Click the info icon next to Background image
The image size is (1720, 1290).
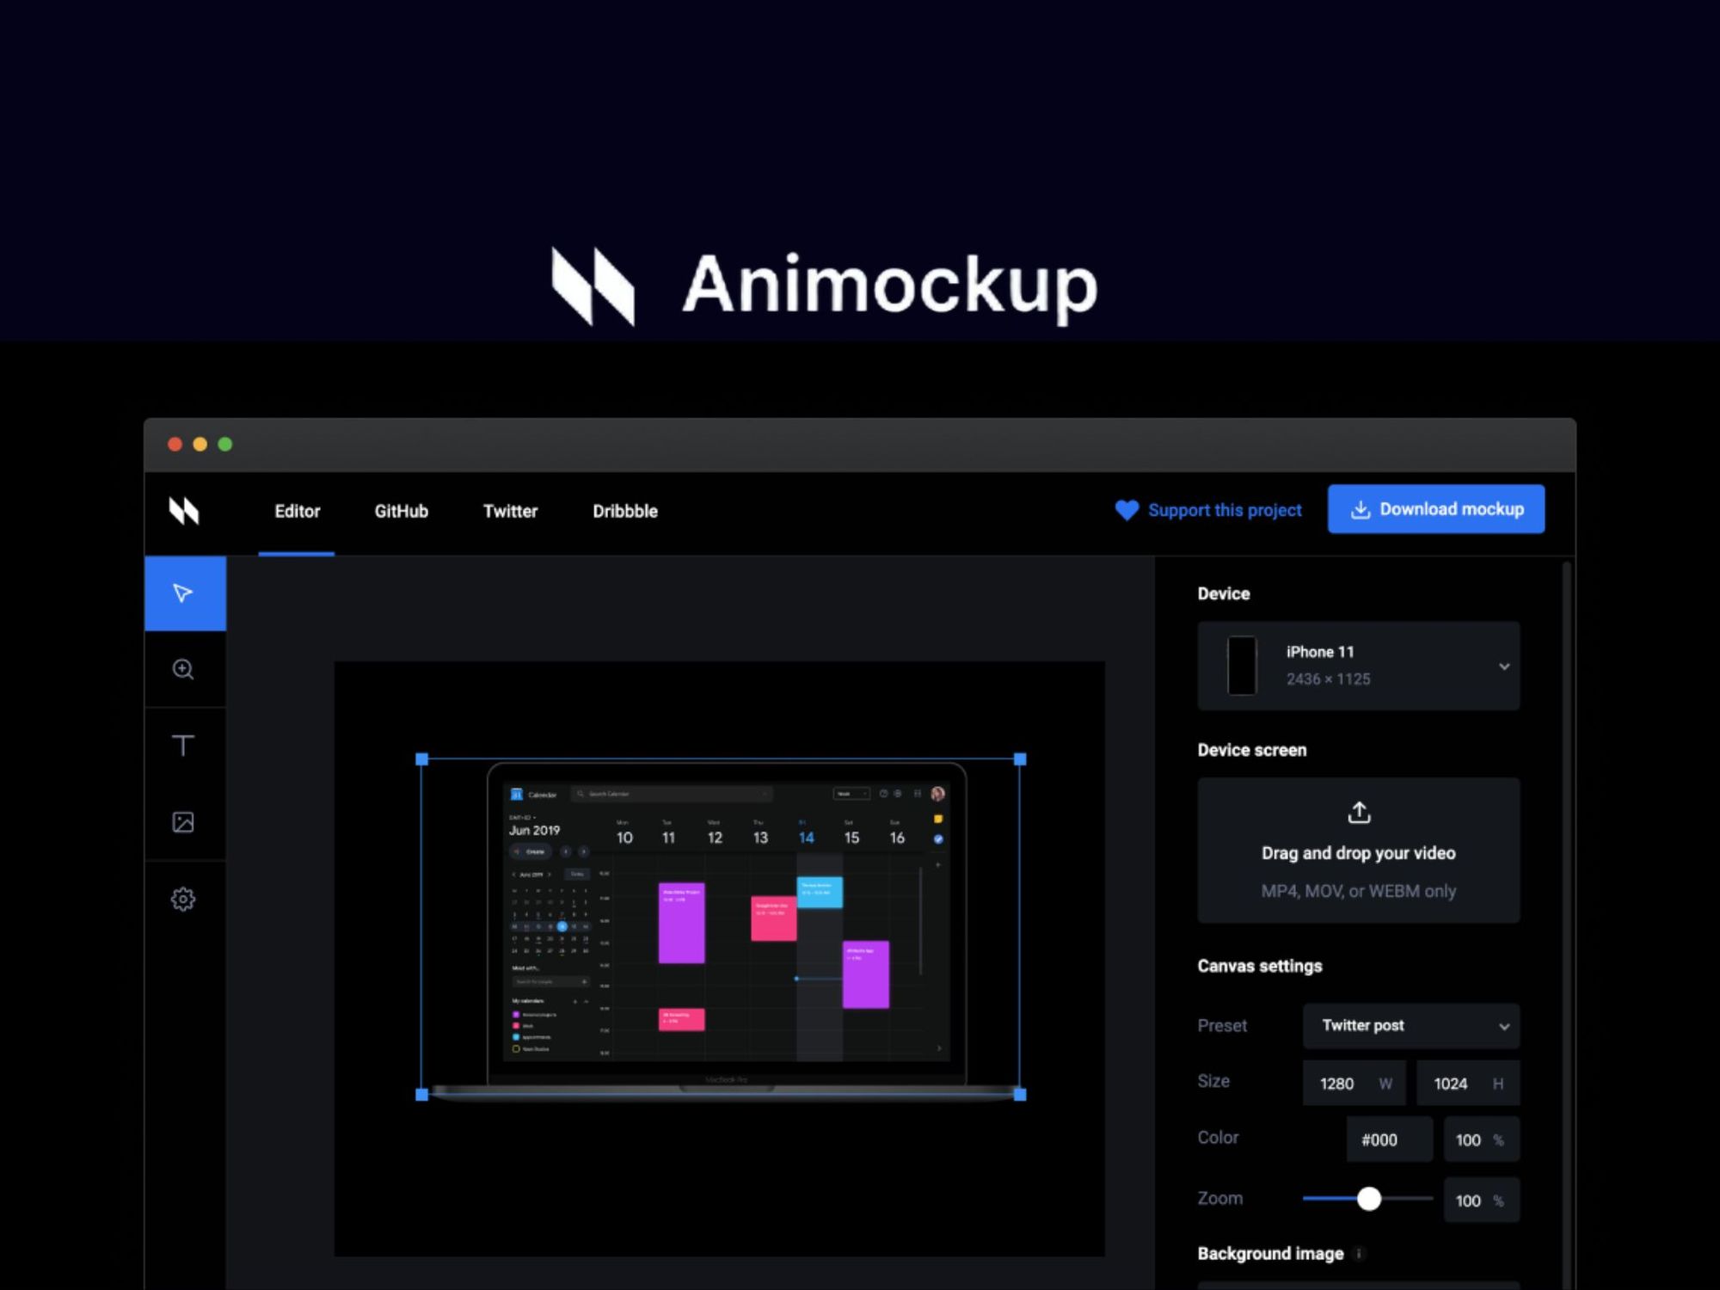coord(1360,1254)
